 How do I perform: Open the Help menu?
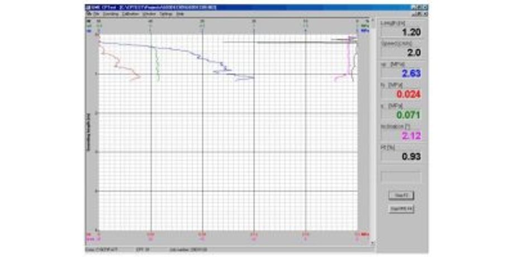click(180, 13)
